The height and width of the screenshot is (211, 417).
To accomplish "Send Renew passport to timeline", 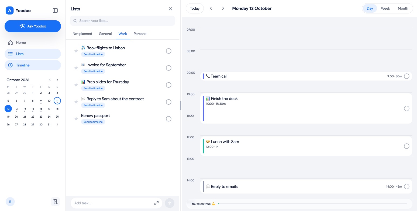I will click(93, 122).
